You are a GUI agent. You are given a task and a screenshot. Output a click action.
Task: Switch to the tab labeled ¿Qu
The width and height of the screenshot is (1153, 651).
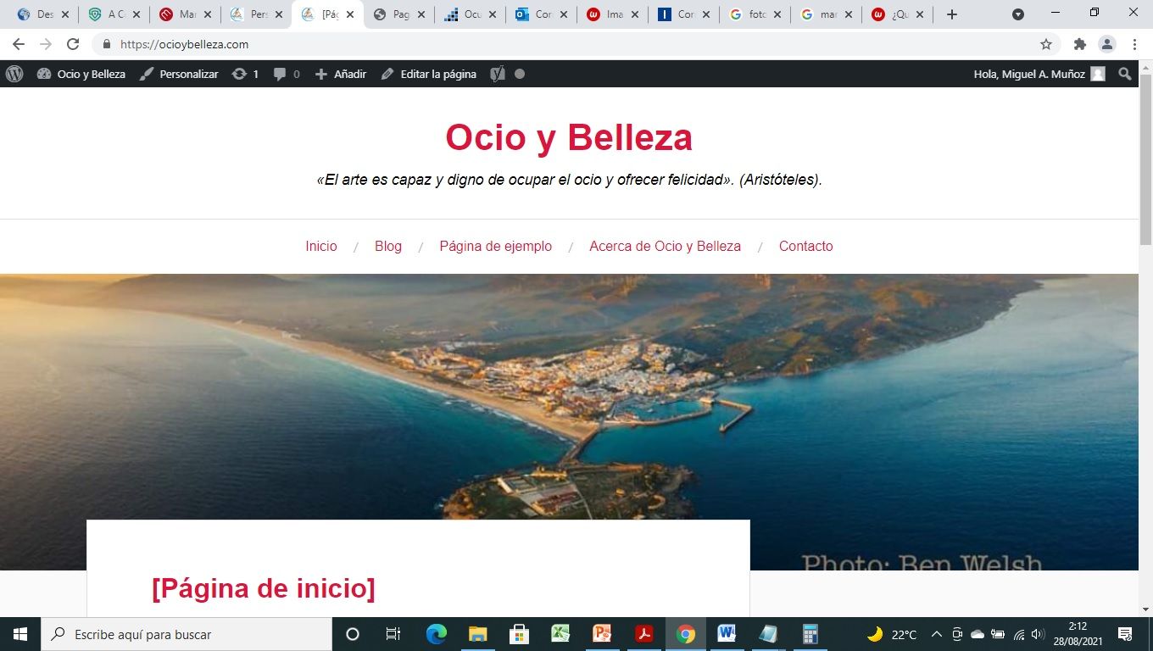[x=897, y=14]
